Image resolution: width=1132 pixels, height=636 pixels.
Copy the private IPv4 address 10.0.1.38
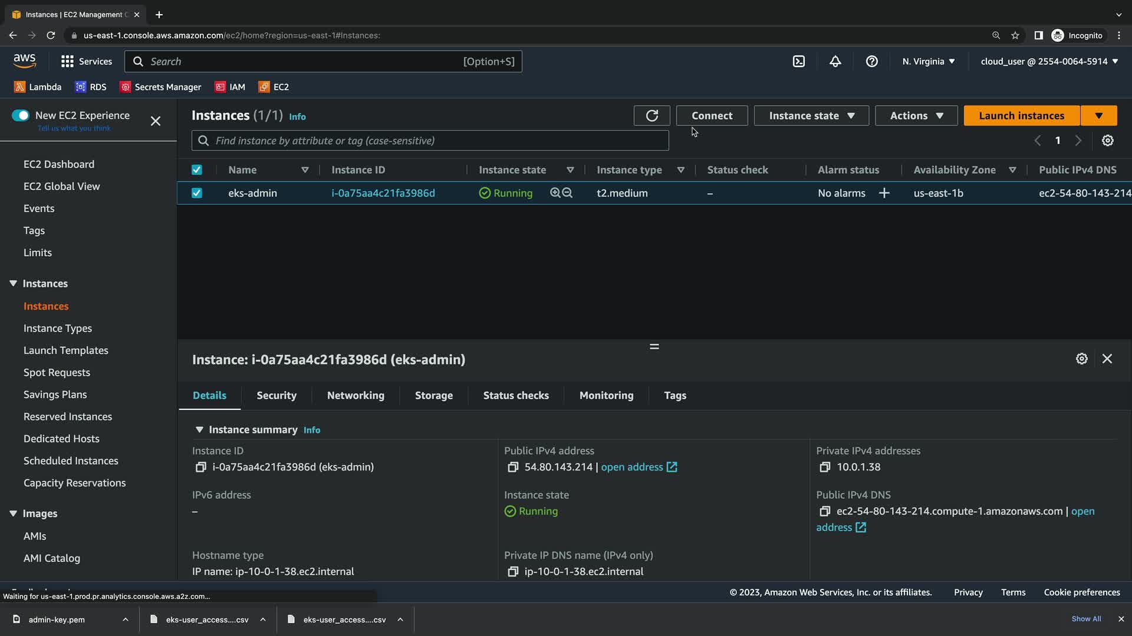coord(824,467)
